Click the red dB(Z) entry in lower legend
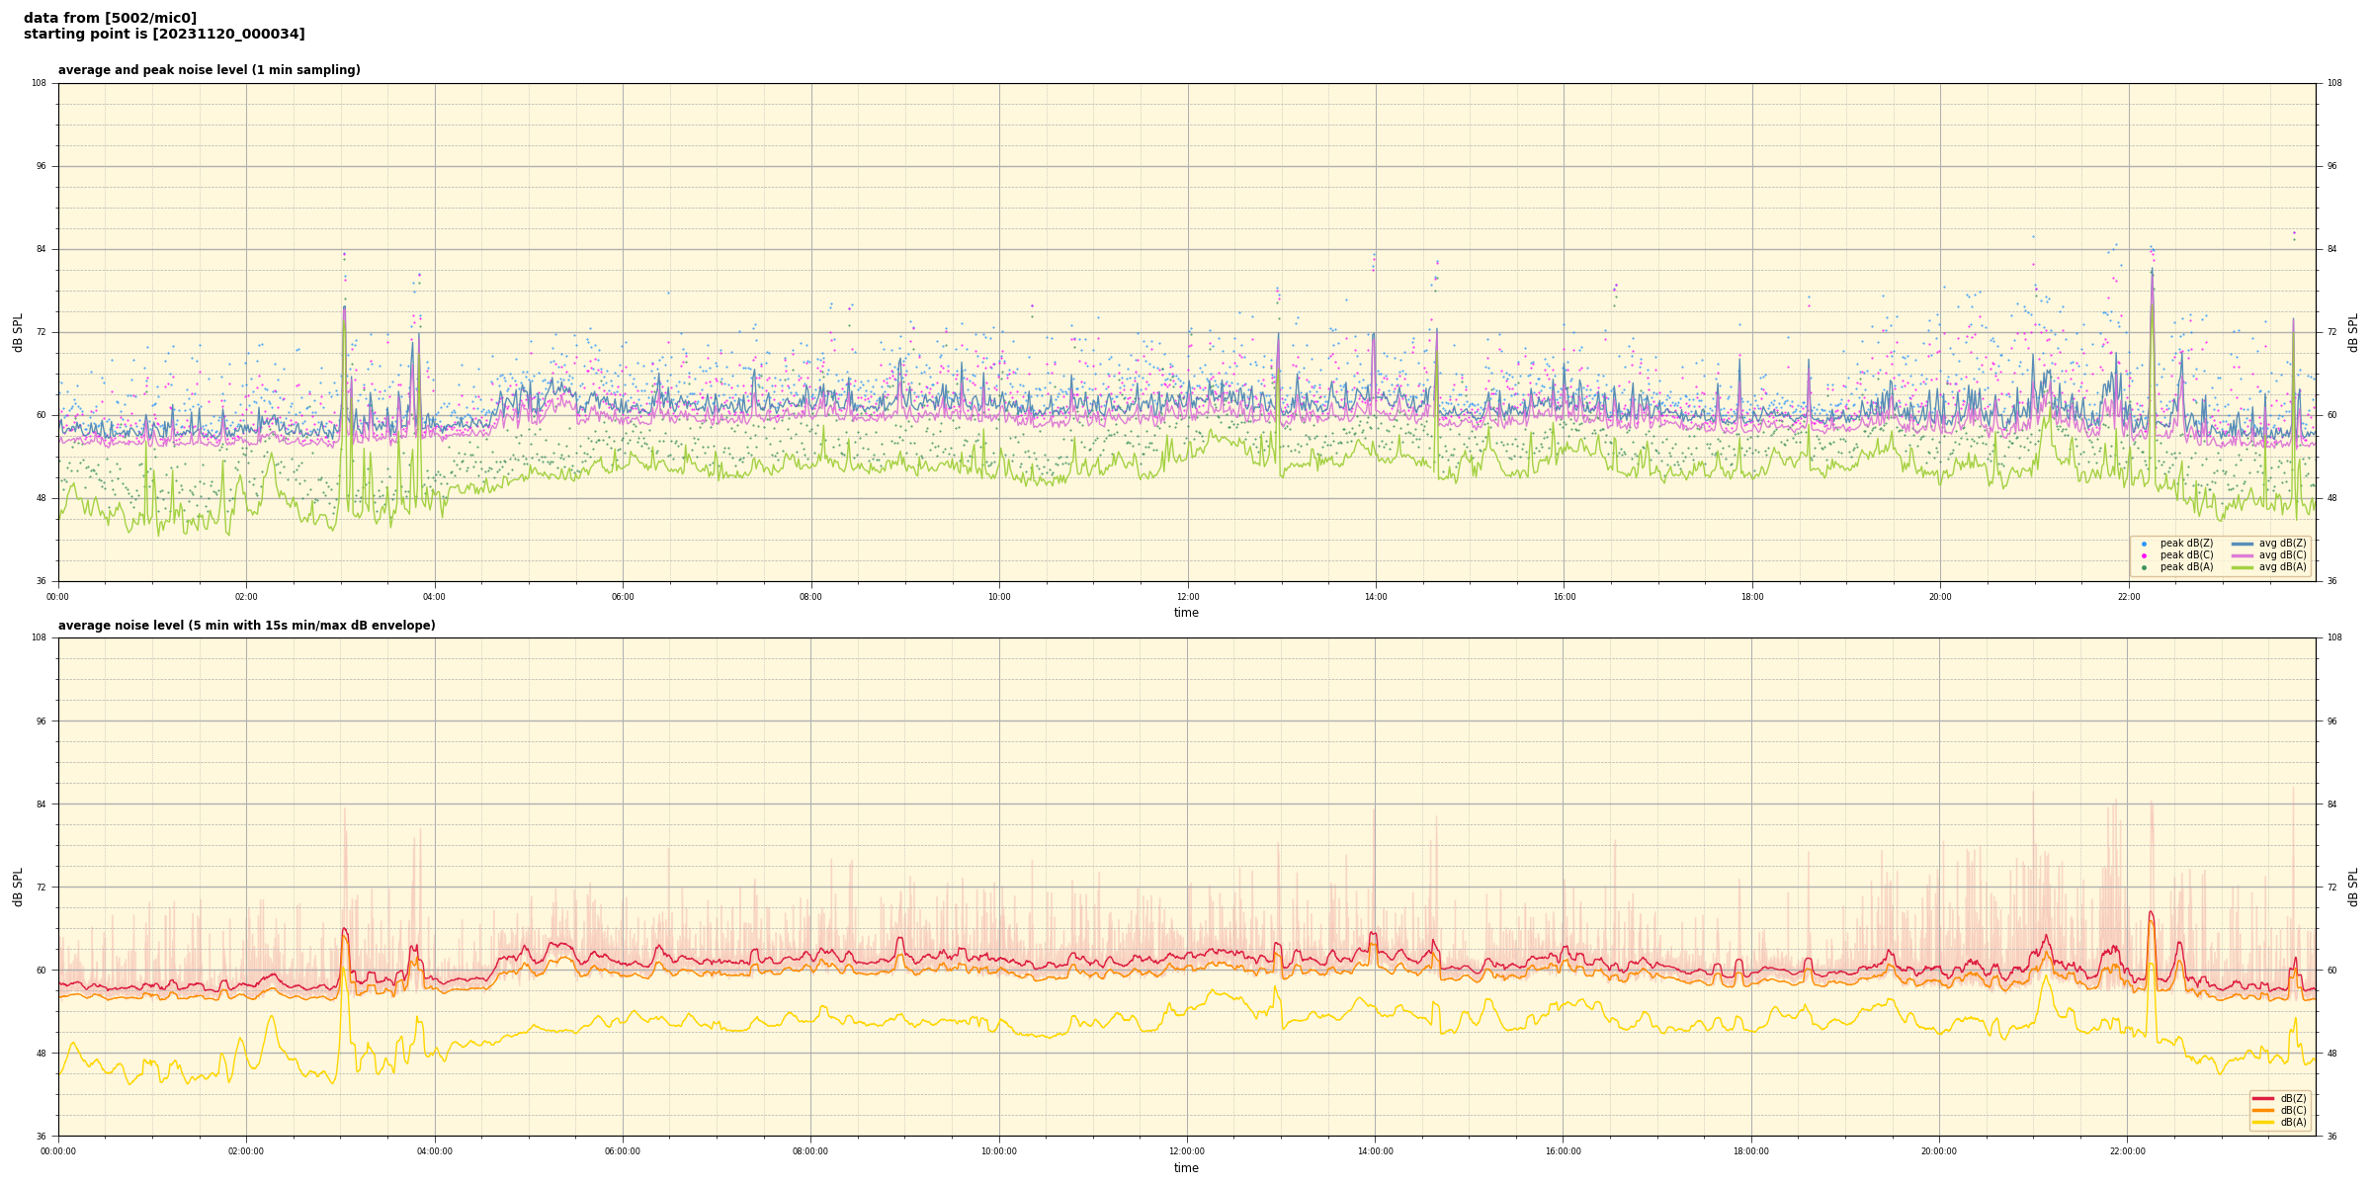The width and height of the screenshot is (2372, 1186). [2262, 1098]
